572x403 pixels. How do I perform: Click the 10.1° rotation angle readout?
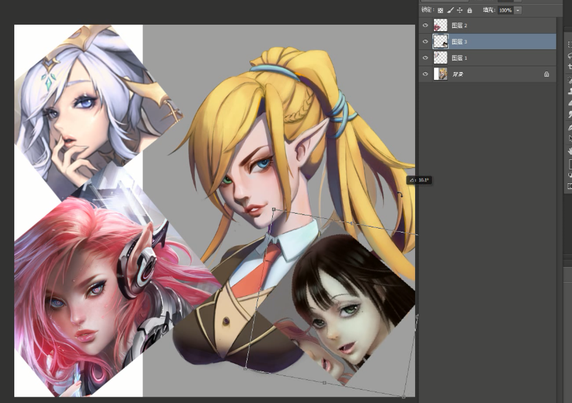tap(419, 180)
